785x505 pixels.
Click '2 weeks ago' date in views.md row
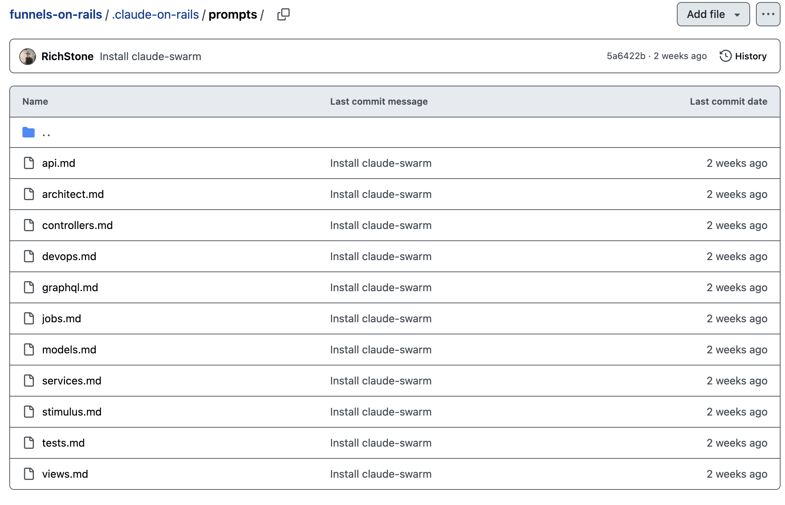click(x=737, y=474)
